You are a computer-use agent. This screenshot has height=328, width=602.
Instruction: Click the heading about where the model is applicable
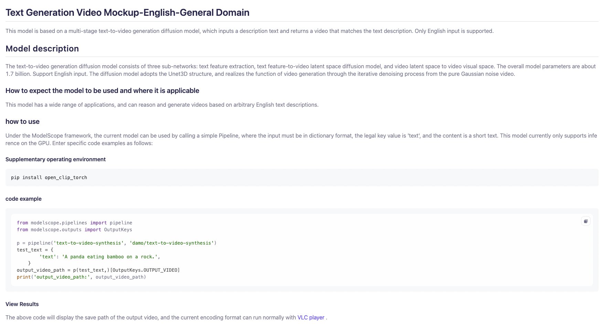click(102, 91)
